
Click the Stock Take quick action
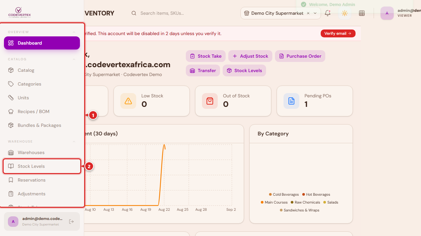coord(206,56)
